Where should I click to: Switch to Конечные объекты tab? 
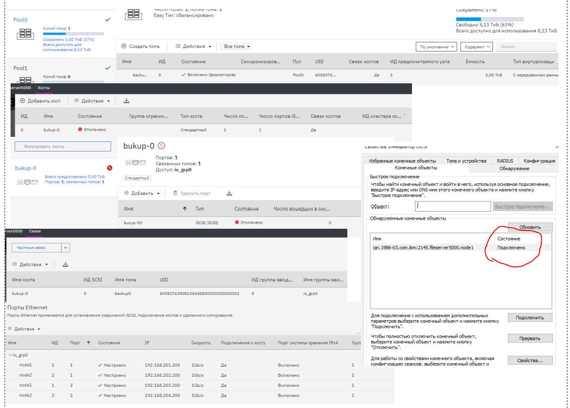coord(416,168)
